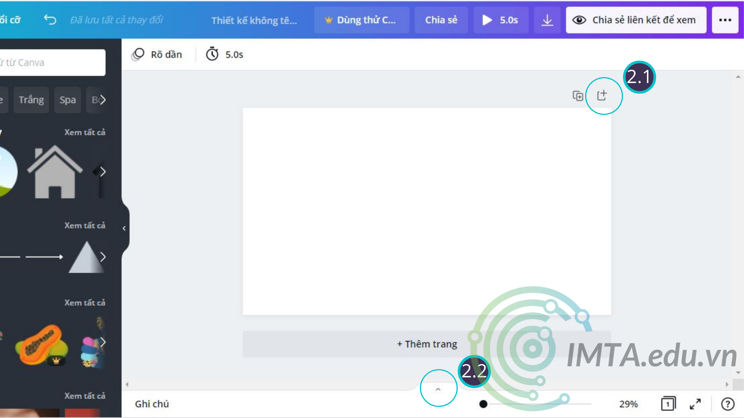744x418 pixels.
Task: Open the help question mark icon
Action: (728, 404)
